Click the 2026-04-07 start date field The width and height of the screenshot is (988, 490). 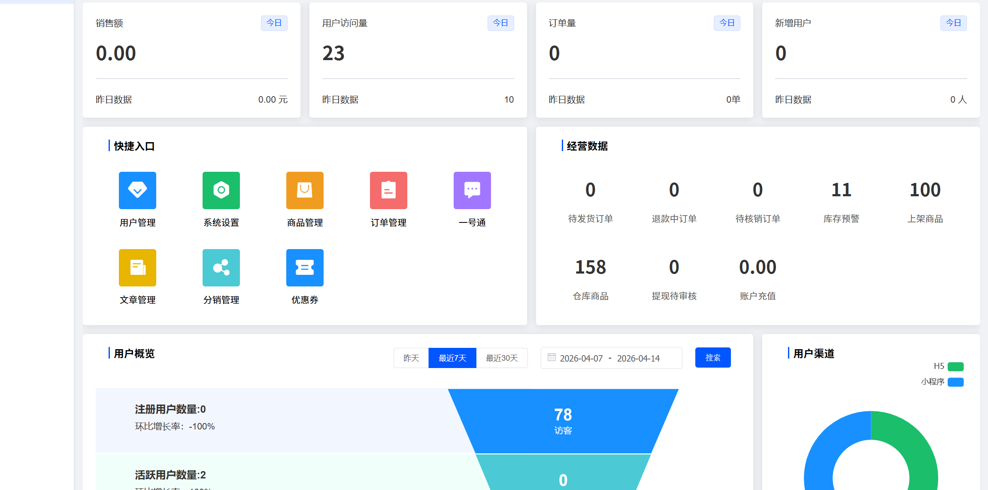click(581, 358)
